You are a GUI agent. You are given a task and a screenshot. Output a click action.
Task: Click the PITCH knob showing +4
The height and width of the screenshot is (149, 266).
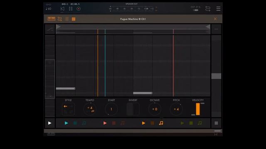(176, 109)
